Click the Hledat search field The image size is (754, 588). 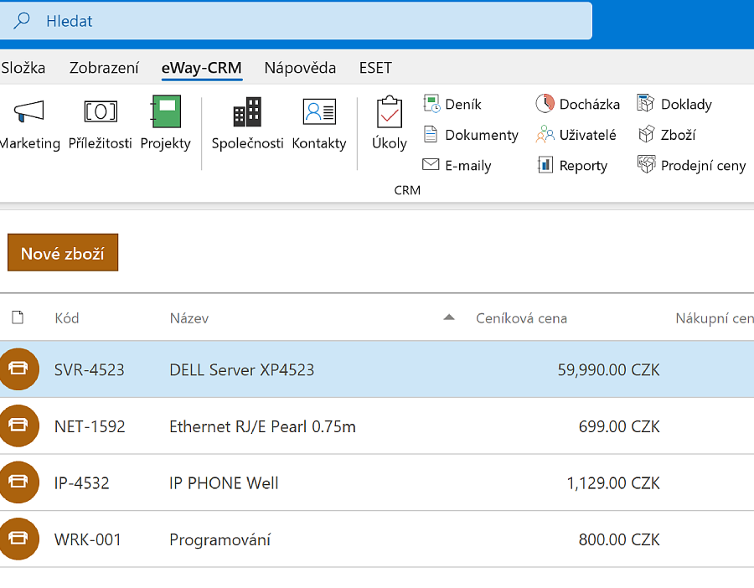click(x=295, y=21)
